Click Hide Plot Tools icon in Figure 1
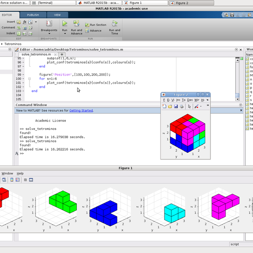Viewport: 253px width, 253px height. [x=25, y=180]
